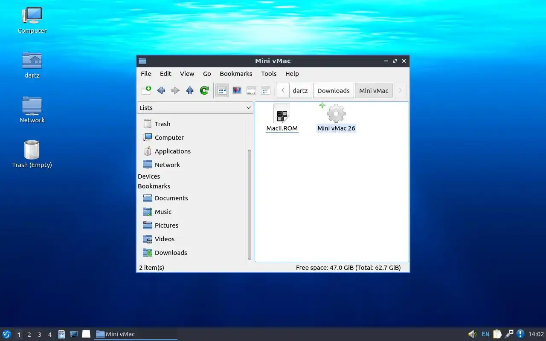Select Computer in the side pane

[169, 138]
